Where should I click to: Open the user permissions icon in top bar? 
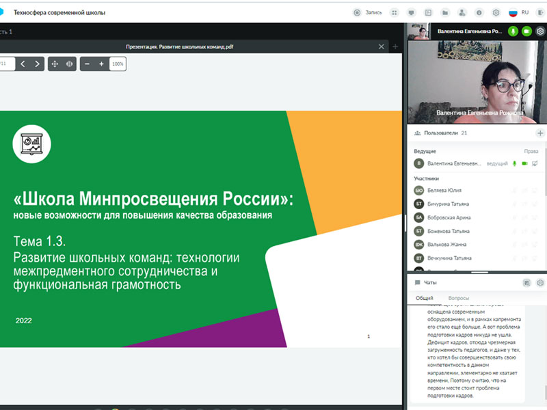click(462, 12)
